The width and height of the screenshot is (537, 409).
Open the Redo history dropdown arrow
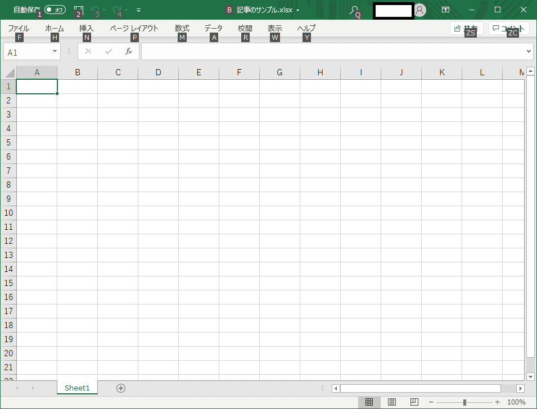tap(126, 10)
